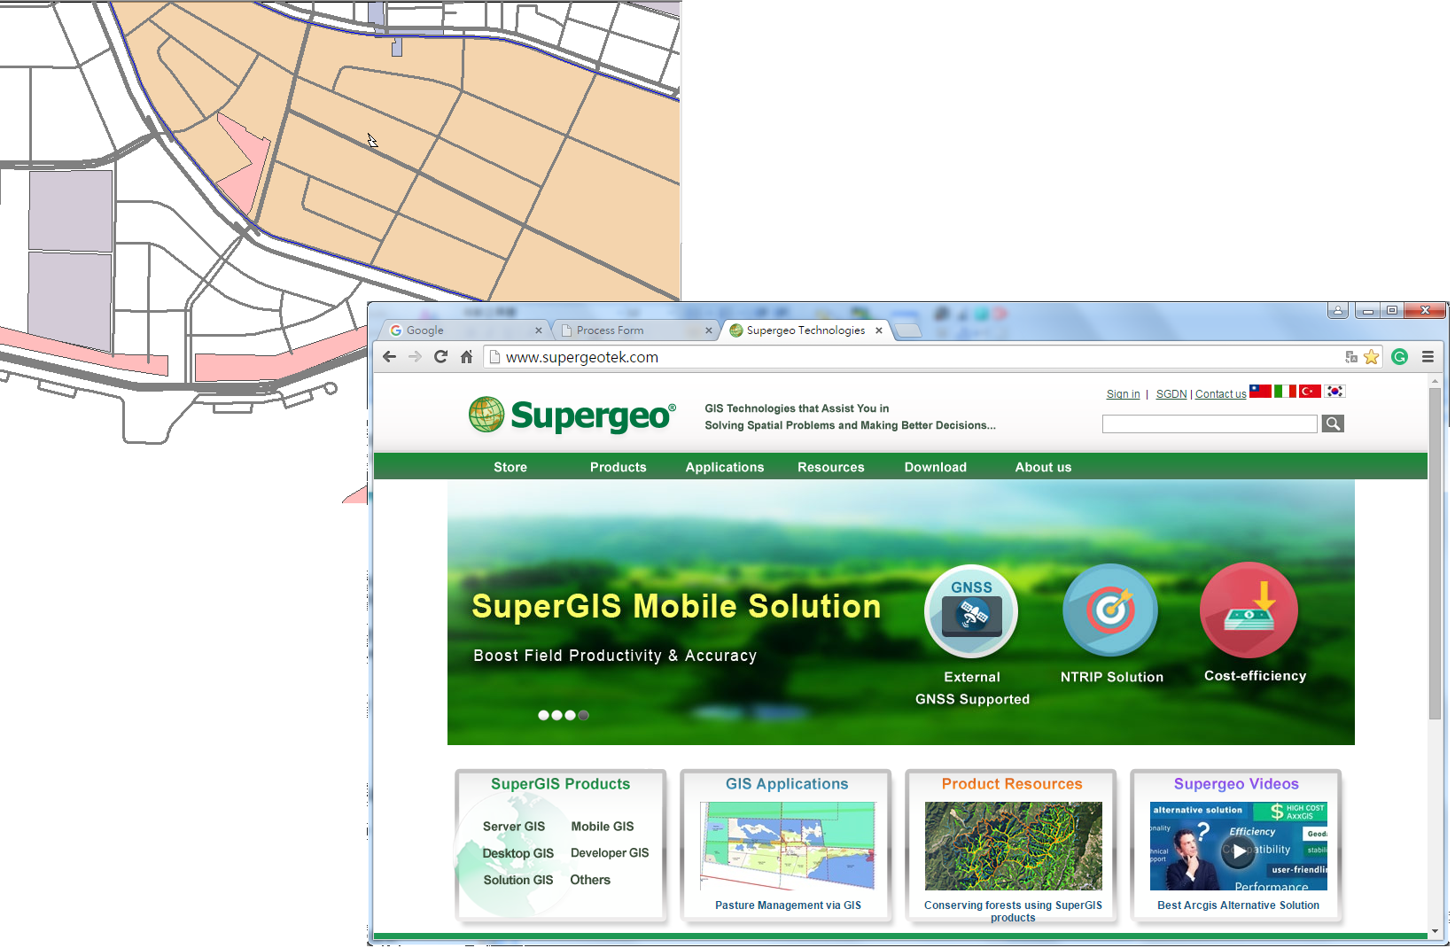Screen dimensions: 1455x948
Task: Go to browser Home page
Action: tap(466, 357)
